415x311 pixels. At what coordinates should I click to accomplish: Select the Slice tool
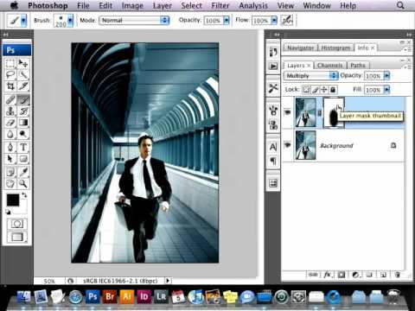[23, 86]
